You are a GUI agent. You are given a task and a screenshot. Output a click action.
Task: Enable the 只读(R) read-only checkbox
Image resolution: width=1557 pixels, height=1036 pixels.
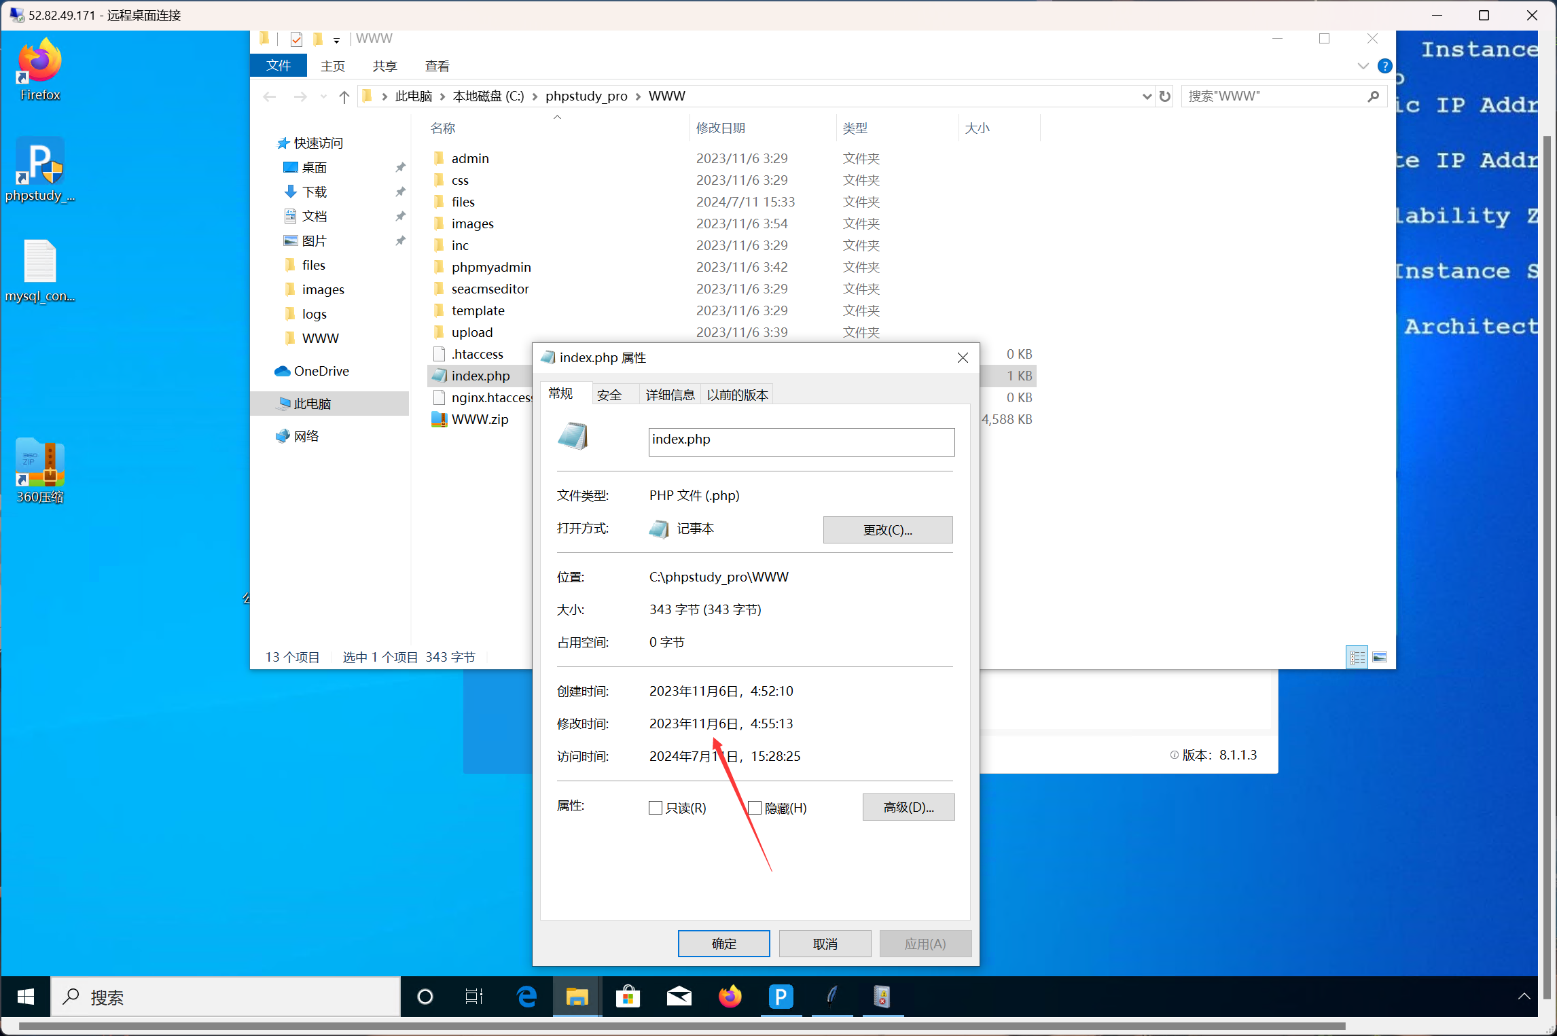coord(656,808)
